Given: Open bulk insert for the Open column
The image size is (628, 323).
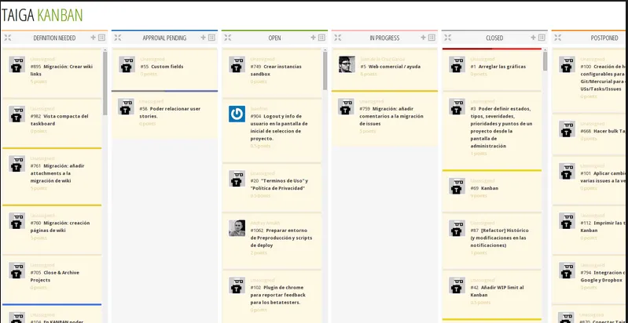Looking at the screenshot, I should coord(321,38).
